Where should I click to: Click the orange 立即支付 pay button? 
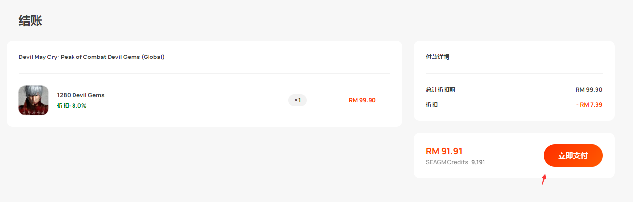tap(573, 155)
